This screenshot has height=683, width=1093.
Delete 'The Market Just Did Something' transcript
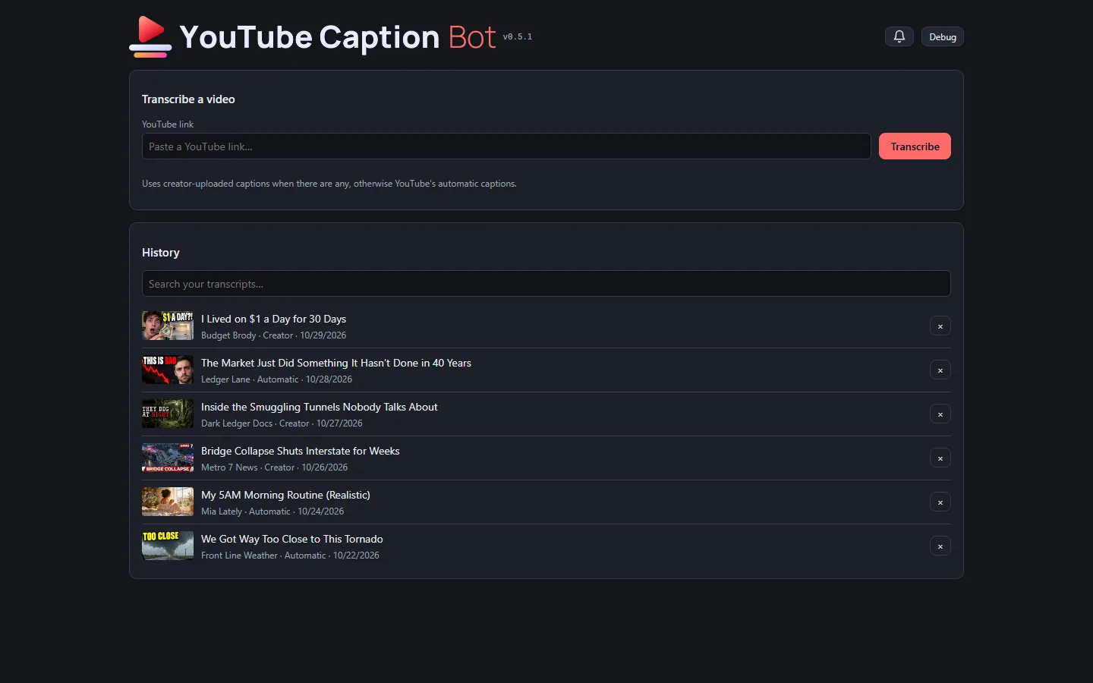coord(940,370)
